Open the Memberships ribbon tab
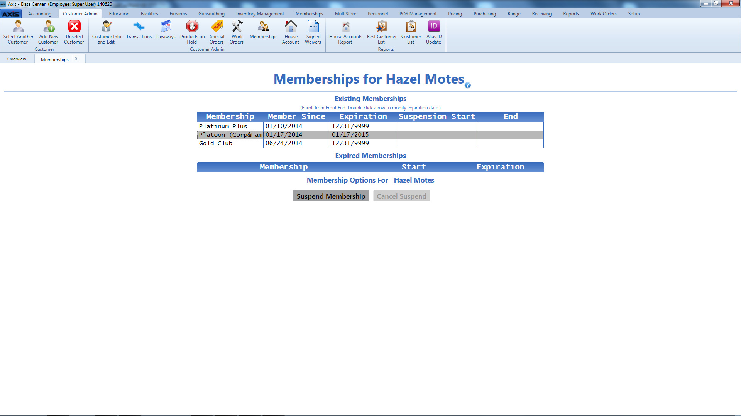Image resolution: width=741 pixels, height=416 pixels. click(x=310, y=14)
